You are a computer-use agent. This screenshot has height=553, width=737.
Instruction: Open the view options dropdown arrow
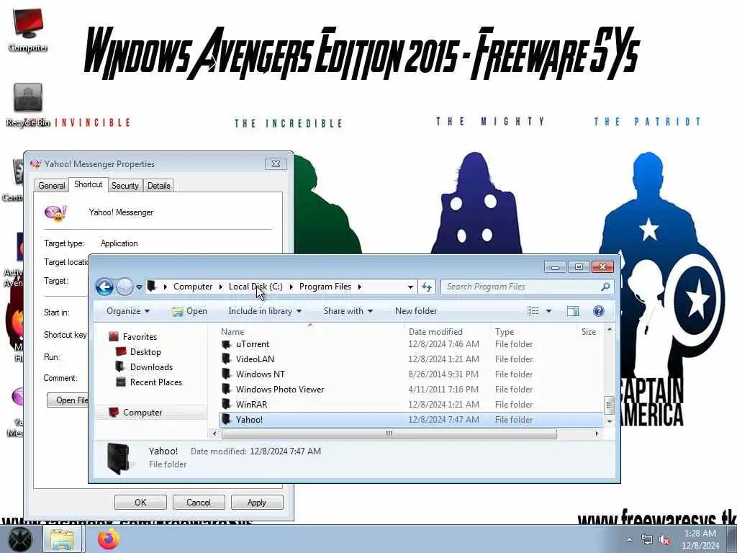548,311
